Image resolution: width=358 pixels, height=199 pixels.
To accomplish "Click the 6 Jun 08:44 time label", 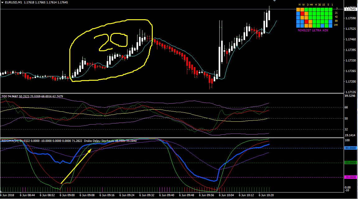I will point(27,195).
